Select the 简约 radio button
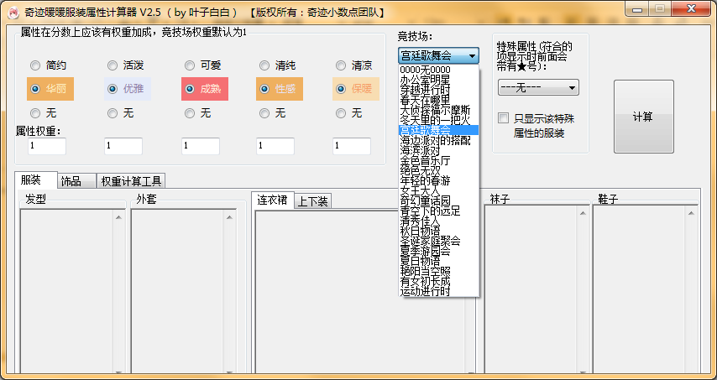 click(x=35, y=65)
